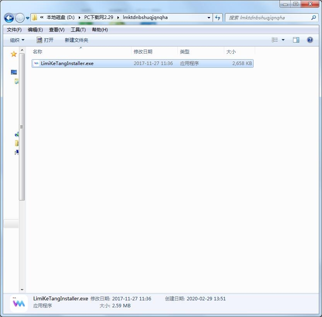Open the recent pages dropdown arrow
This screenshot has height=317, width=322.
click(28, 18)
